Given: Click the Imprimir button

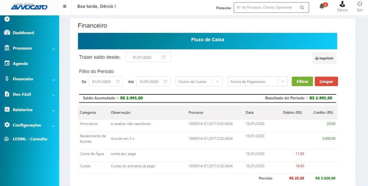Looking at the screenshot, I should (324, 58).
